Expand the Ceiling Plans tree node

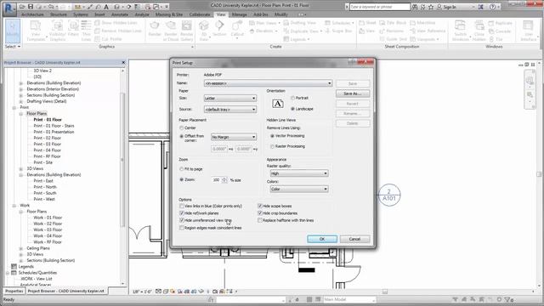pos(20,248)
